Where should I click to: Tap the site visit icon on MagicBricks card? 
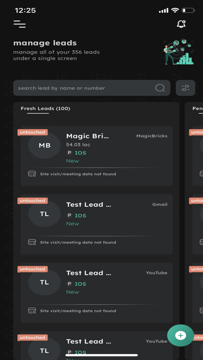point(32,174)
